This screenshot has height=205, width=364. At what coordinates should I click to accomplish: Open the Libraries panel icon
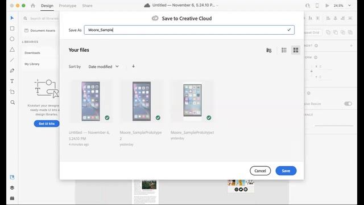pyautogui.click(x=12, y=177)
